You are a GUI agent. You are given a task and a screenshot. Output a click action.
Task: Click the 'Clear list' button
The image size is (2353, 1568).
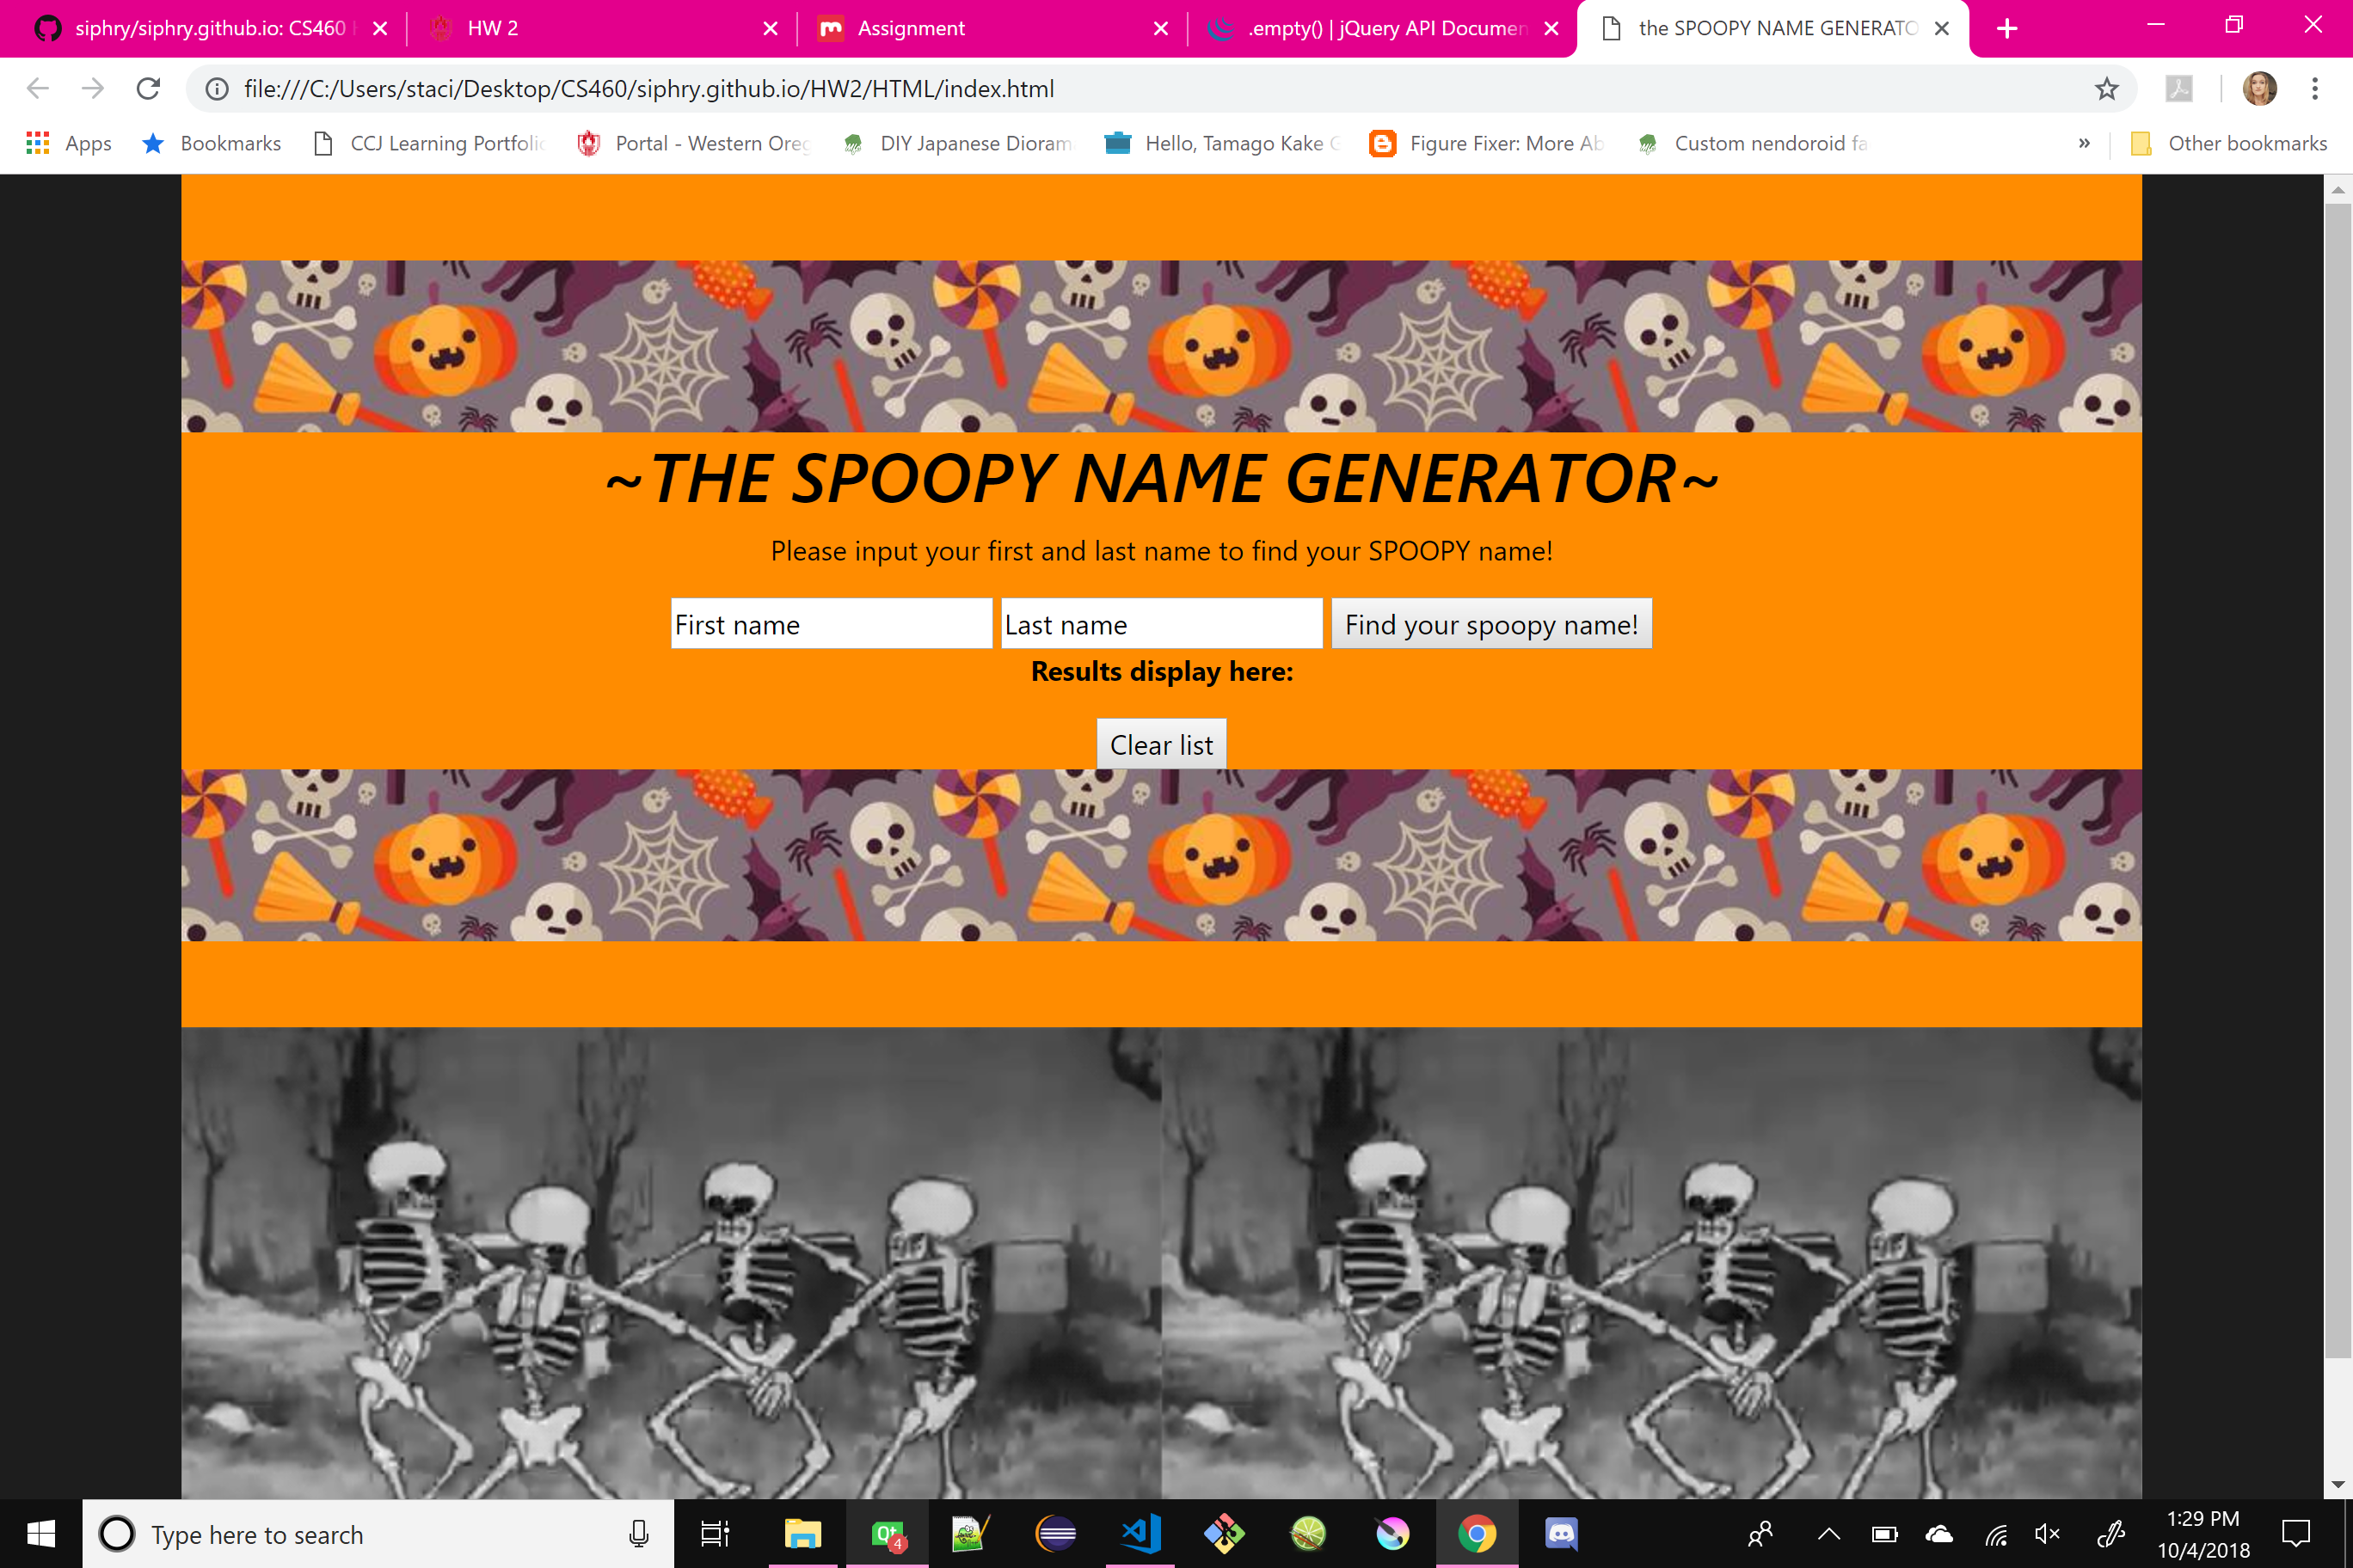[x=1161, y=744]
